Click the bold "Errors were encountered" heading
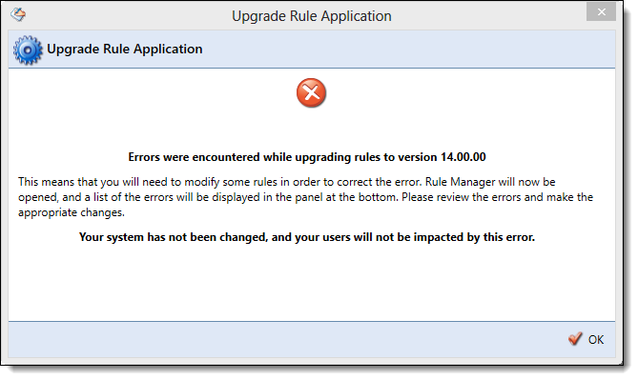This screenshot has width=638, height=380. click(x=307, y=157)
